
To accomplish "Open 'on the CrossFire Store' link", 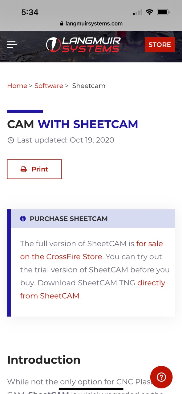I will 61,257.
